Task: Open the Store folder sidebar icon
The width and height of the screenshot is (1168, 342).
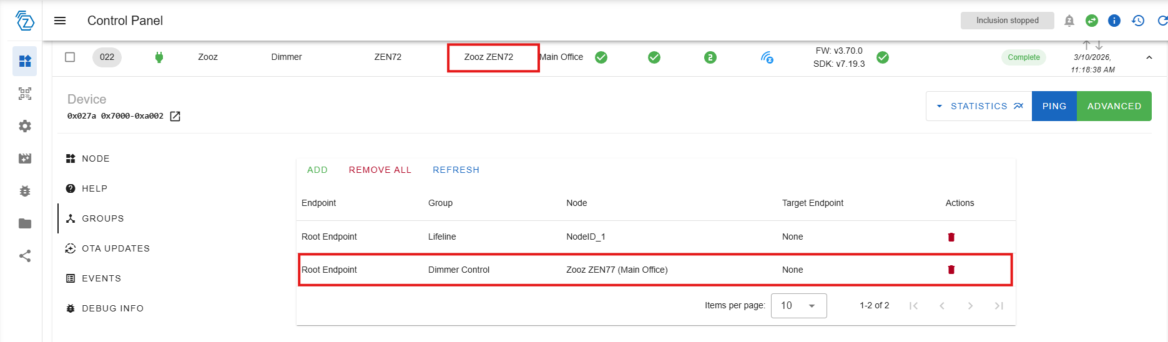Action: [x=25, y=223]
